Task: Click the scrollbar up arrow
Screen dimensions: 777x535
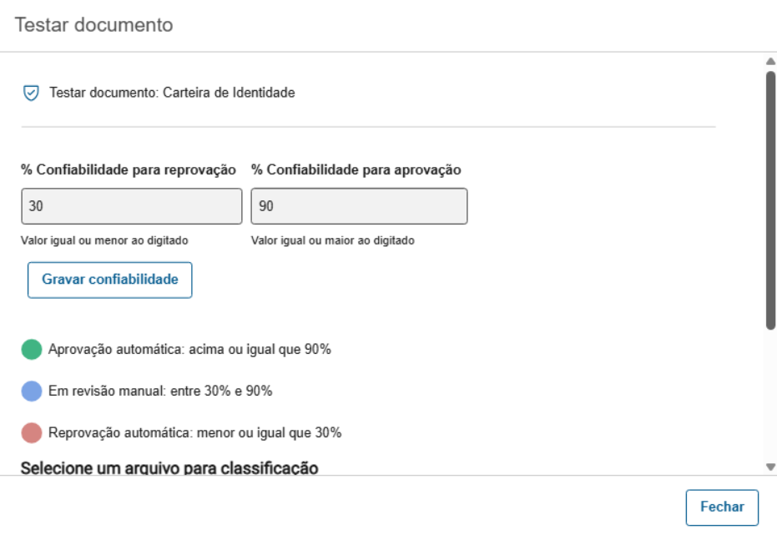Action: 770,61
